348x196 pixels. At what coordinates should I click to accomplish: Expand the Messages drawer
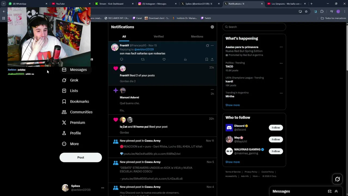[x=336, y=191]
